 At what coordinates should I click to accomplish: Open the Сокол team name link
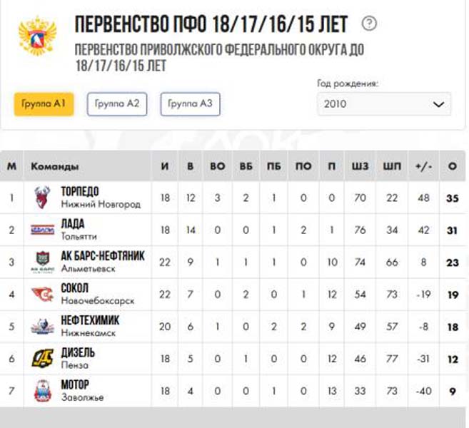point(75,287)
